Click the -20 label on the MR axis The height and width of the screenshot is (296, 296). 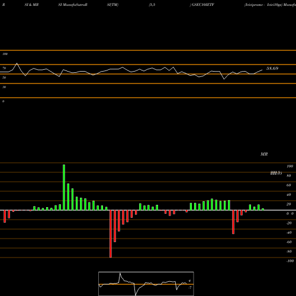pyautogui.click(x=289, y=223)
